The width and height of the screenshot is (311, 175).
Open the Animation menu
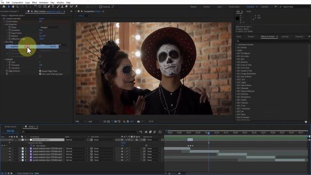44,2
